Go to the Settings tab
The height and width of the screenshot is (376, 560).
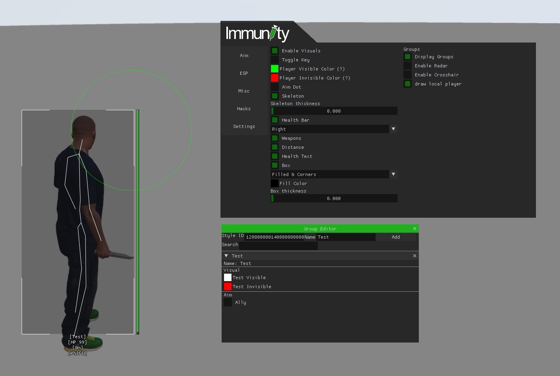(x=244, y=126)
